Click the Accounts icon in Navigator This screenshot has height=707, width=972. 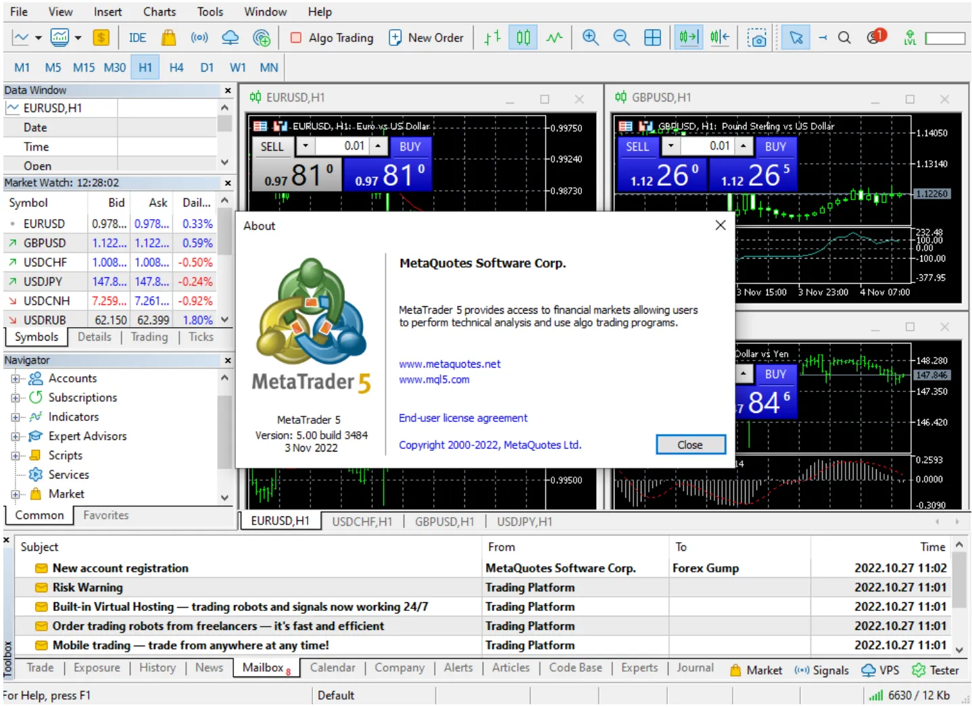point(36,379)
